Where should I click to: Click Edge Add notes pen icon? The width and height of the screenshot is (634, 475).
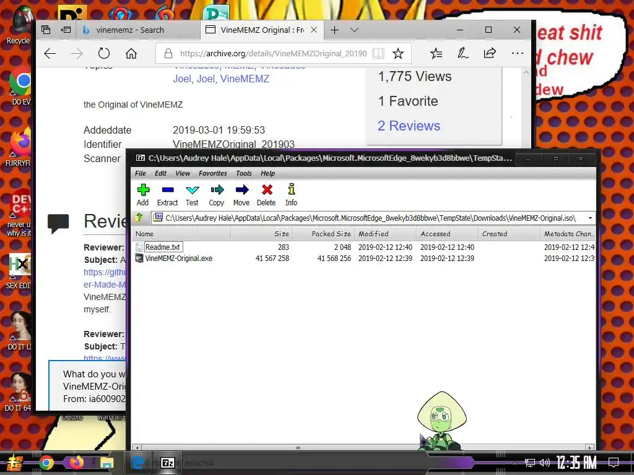462,53
